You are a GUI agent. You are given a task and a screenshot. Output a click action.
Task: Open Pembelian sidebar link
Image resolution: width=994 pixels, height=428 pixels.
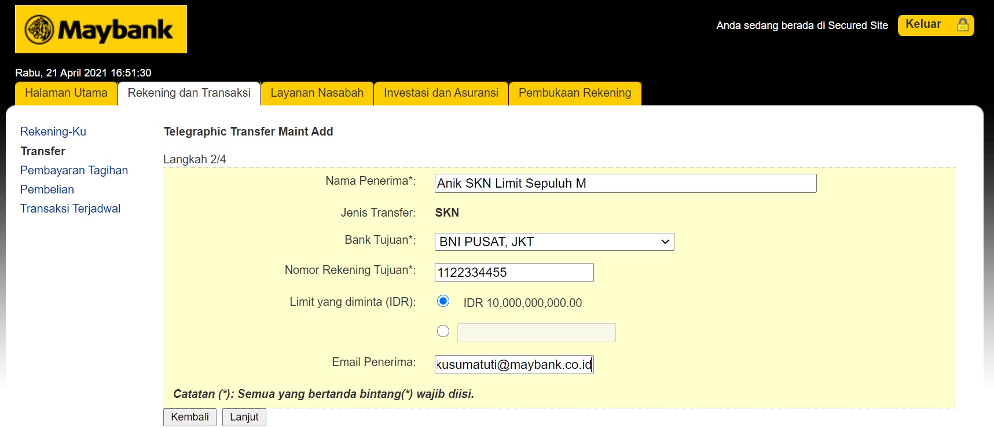click(x=47, y=189)
